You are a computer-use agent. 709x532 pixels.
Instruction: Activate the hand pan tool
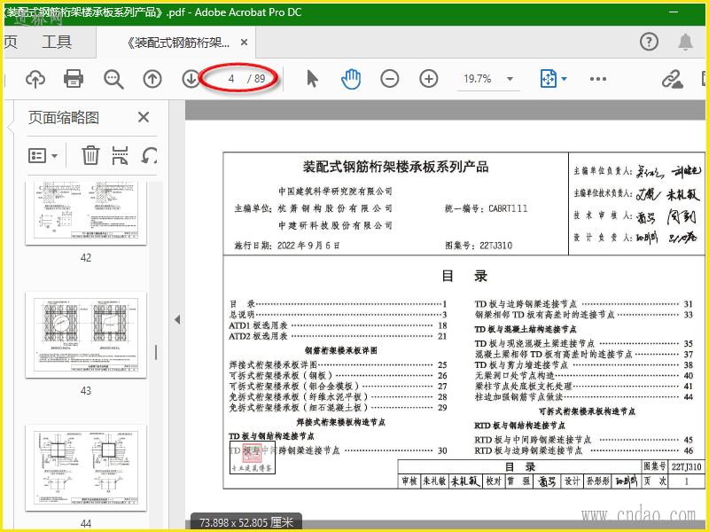pos(351,79)
